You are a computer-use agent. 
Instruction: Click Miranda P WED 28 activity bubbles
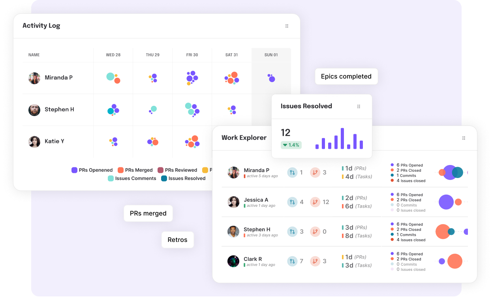click(x=113, y=78)
